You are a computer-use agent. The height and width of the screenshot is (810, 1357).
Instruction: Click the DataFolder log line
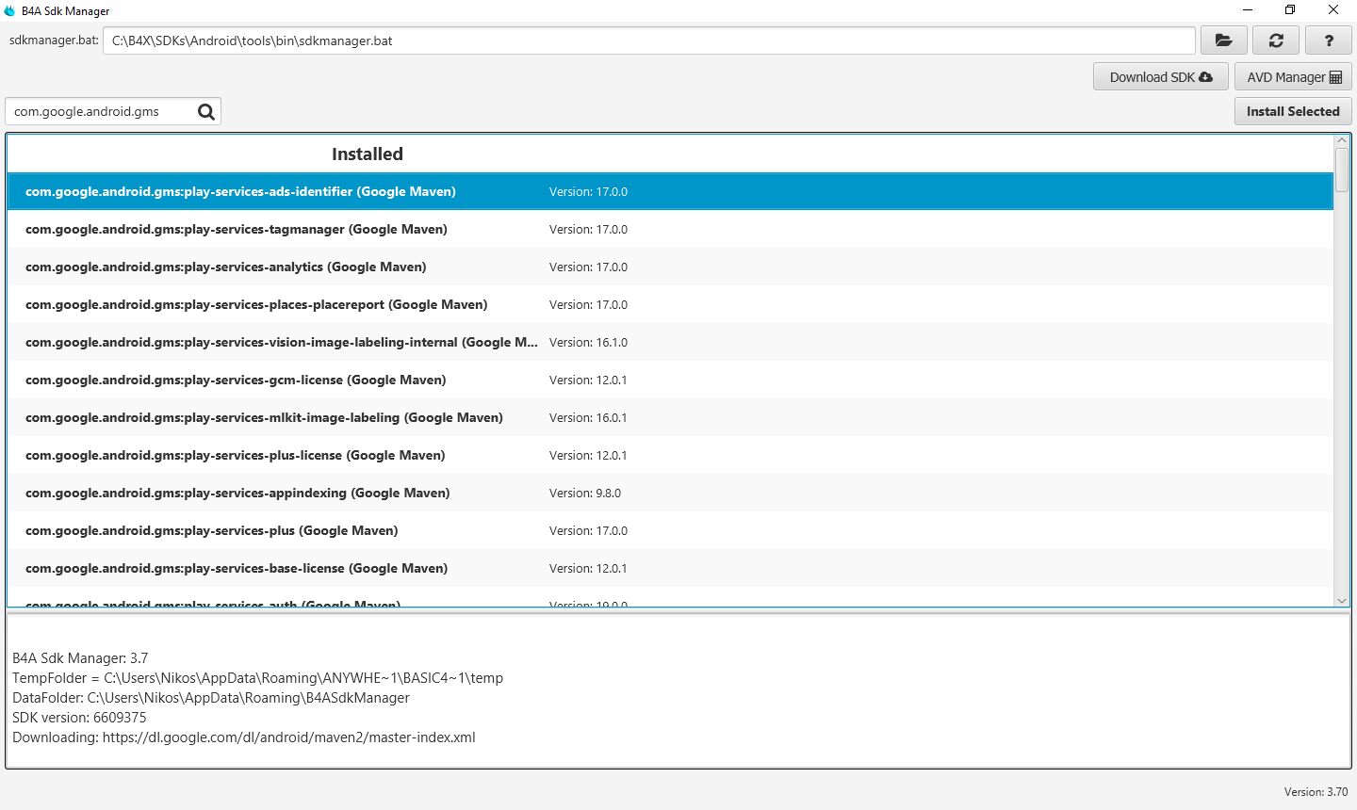pos(211,698)
